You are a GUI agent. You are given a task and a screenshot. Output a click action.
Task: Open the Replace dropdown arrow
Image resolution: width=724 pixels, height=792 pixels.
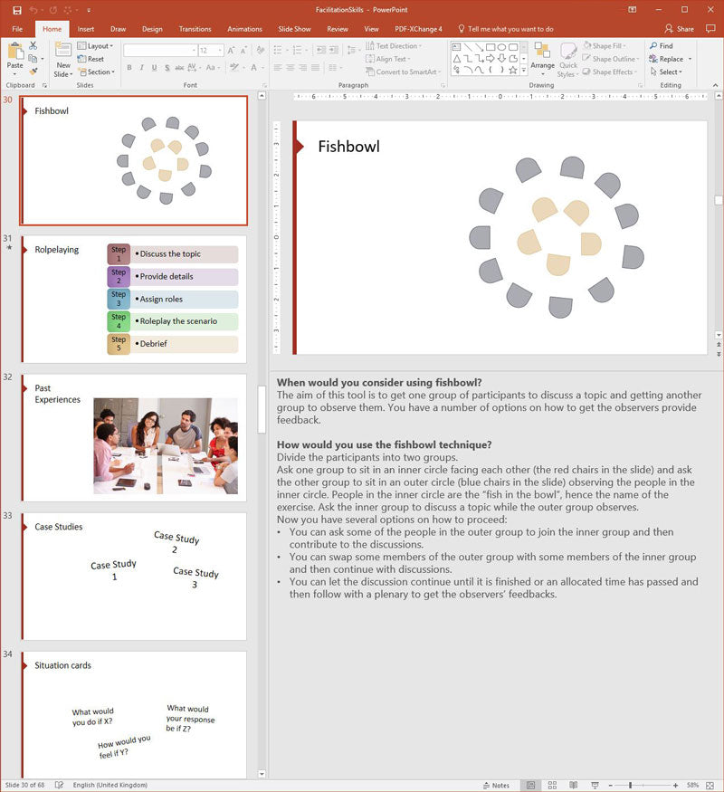tap(691, 59)
